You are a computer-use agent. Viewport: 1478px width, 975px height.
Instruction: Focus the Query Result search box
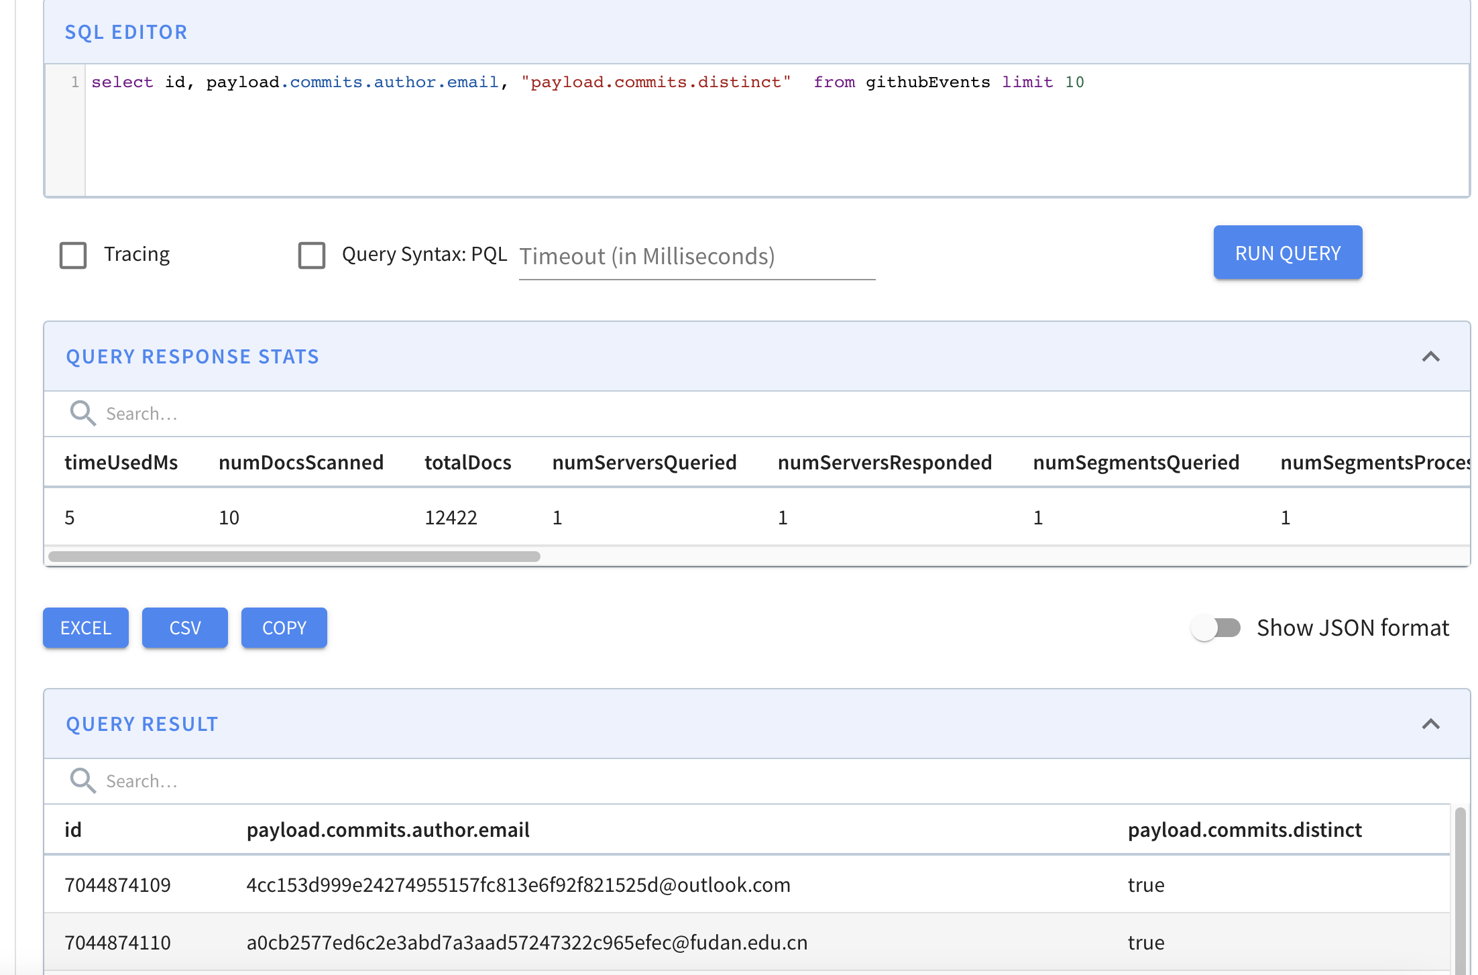coord(402,781)
